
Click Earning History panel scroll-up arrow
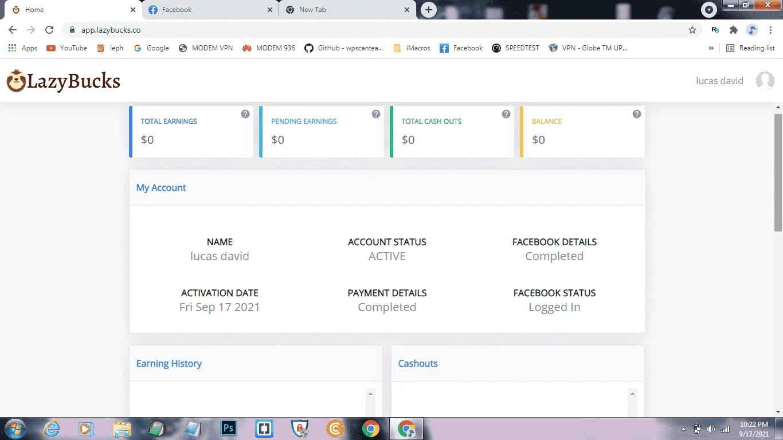tap(370, 394)
